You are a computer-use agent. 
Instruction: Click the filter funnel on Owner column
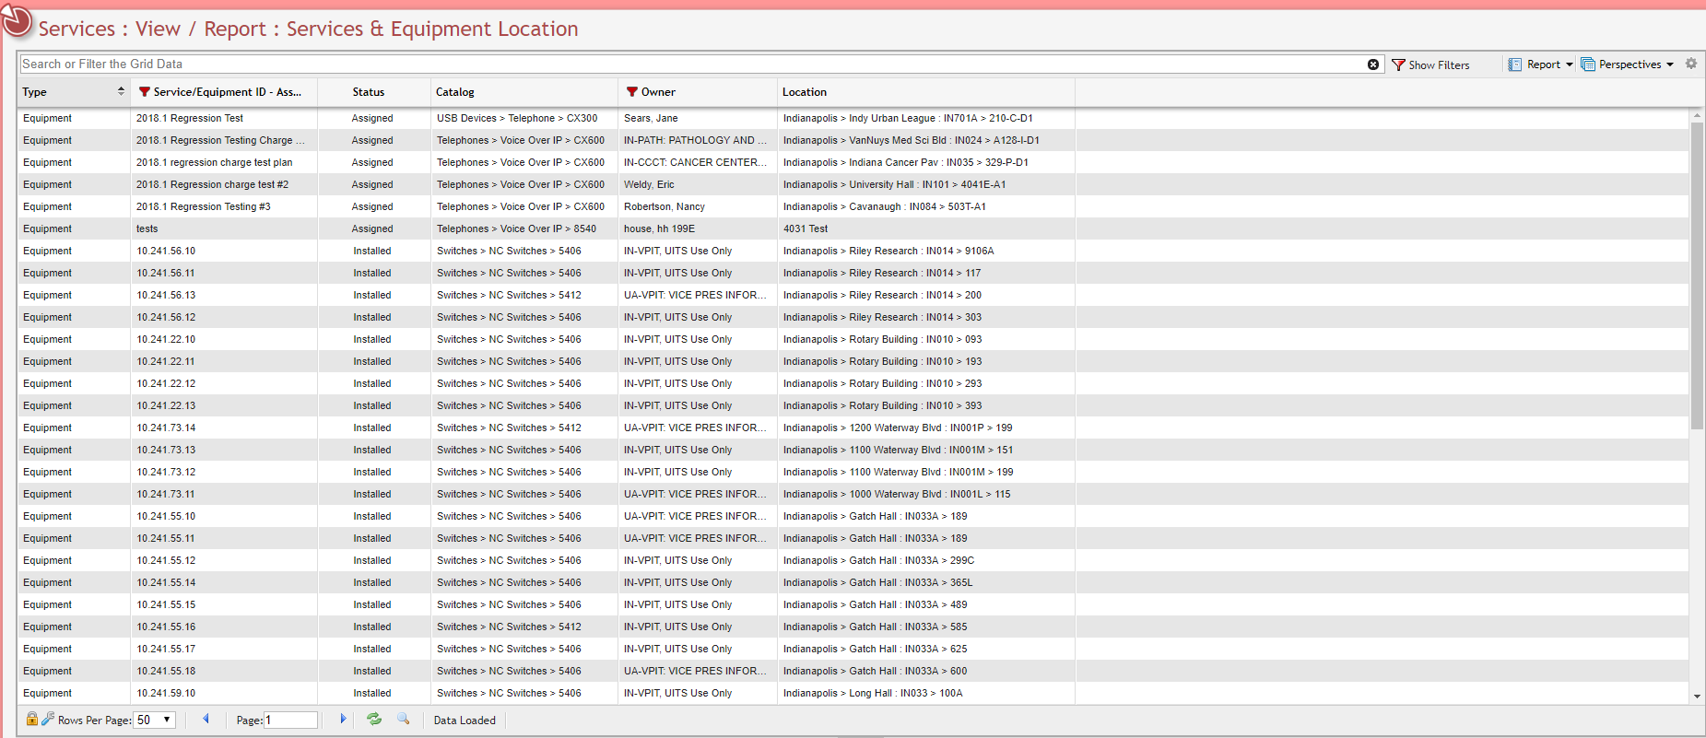[632, 92]
